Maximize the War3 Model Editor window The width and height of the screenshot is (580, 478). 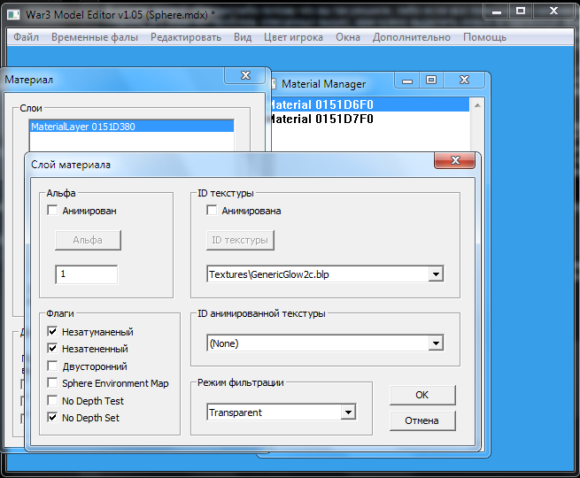[x=521, y=12]
